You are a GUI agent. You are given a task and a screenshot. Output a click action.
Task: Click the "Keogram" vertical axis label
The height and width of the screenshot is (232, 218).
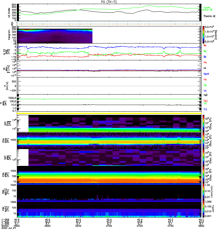(9, 35)
